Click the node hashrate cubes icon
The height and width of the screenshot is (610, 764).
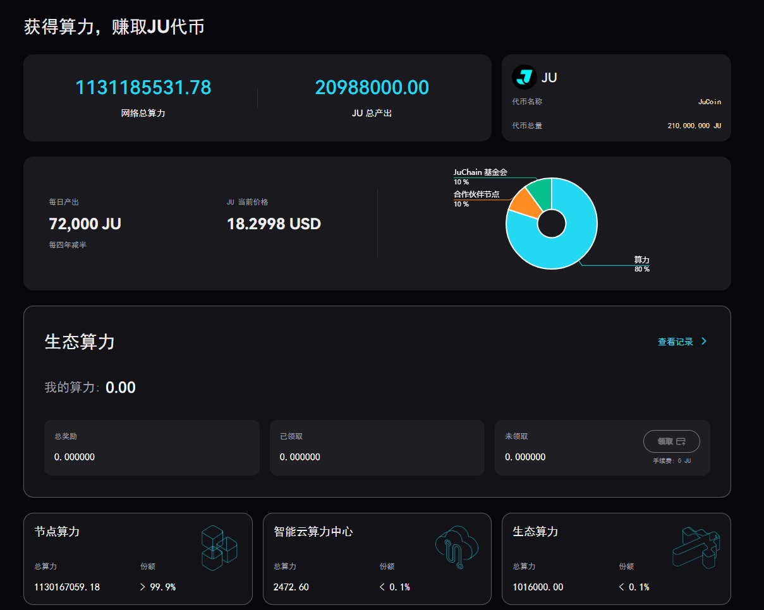[x=219, y=547]
